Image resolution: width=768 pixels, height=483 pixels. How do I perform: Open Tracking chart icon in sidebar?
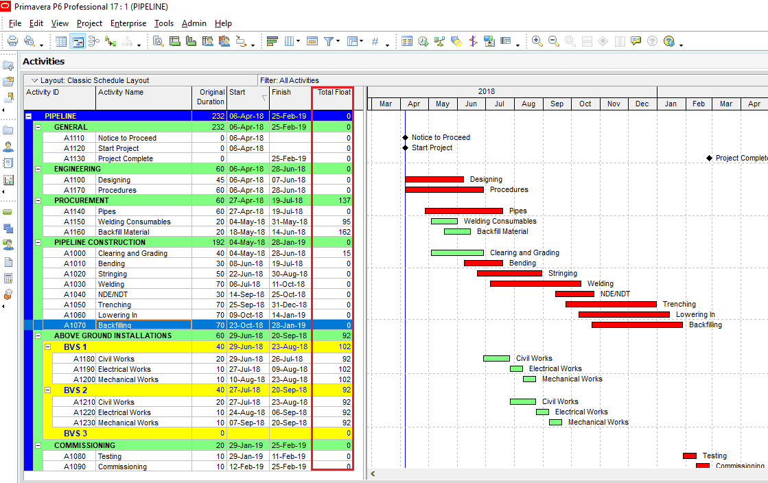tap(8, 180)
